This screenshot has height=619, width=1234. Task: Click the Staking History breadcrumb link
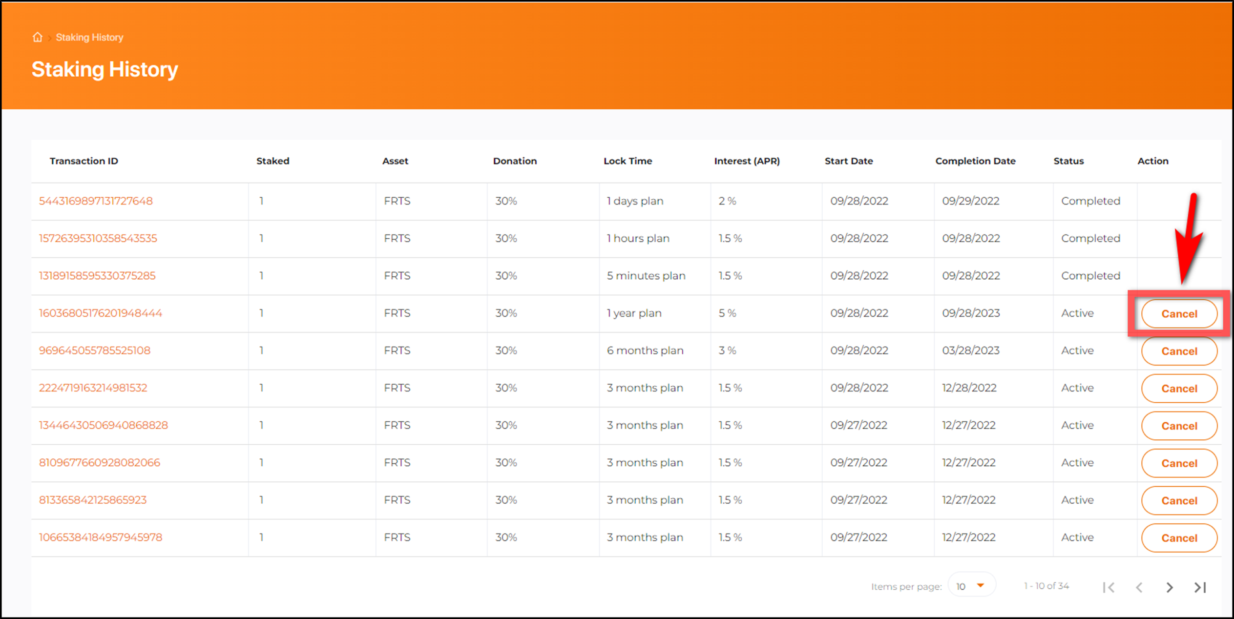tap(89, 37)
